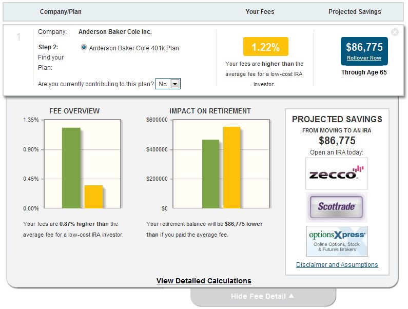
Task: Click the Projected Savings column header
Action: (x=355, y=12)
